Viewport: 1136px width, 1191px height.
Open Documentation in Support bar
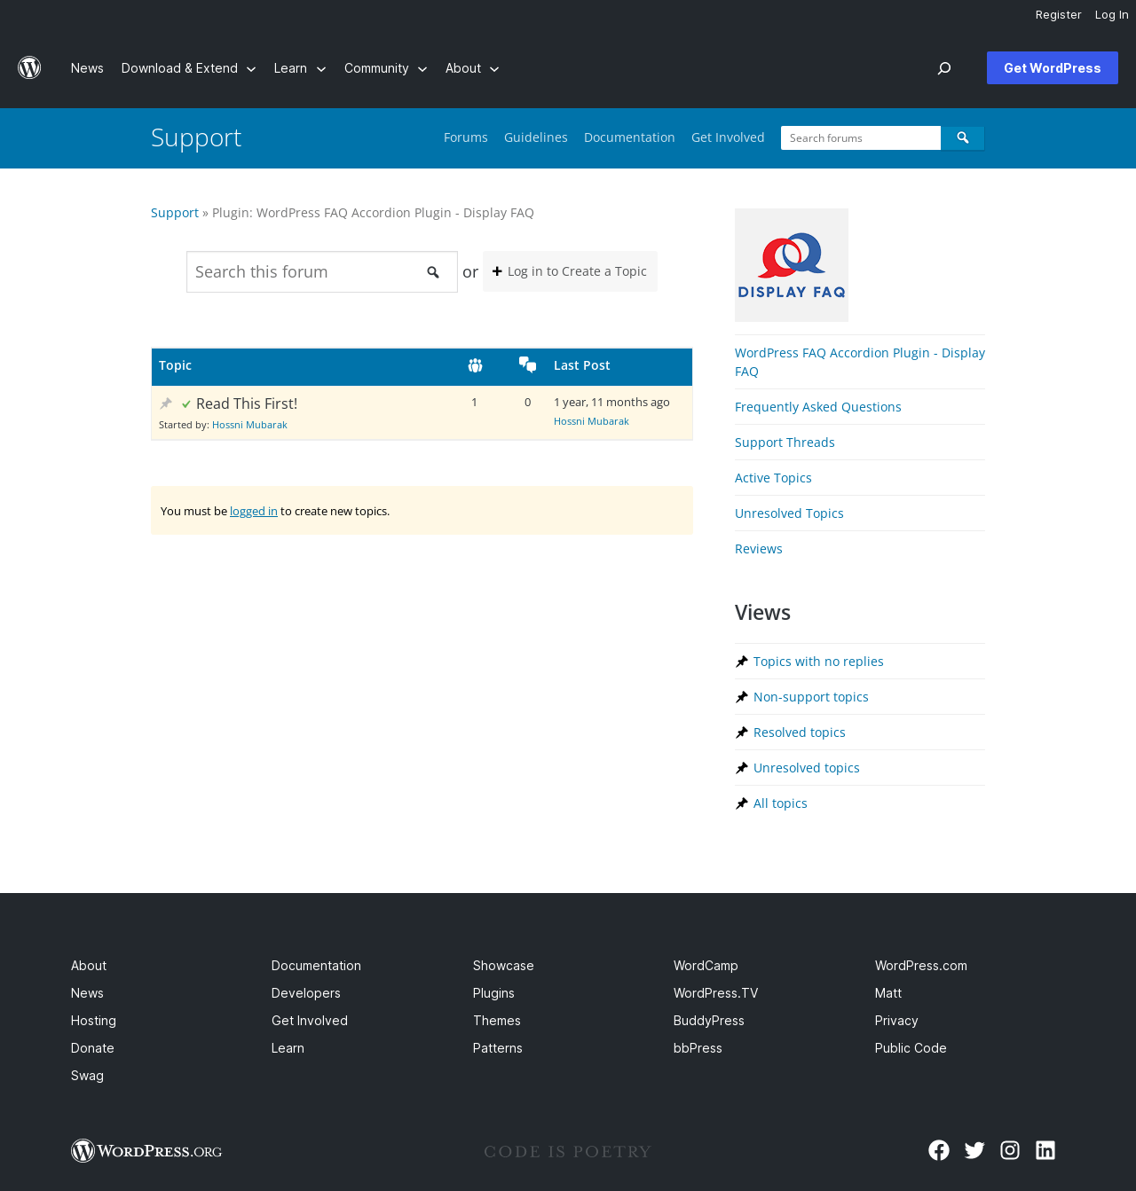click(x=629, y=137)
